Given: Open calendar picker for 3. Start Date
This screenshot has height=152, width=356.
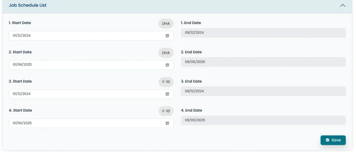Looking at the screenshot, I should click(167, 94).
